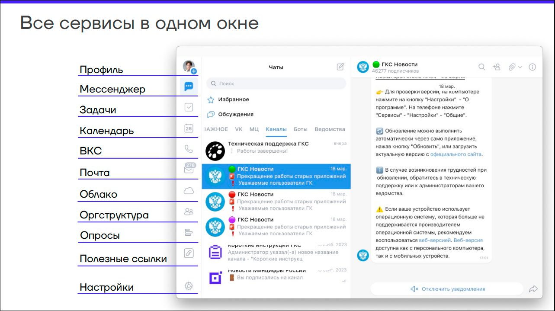555x311 pixels.
Task: Open the Cloud storage icon
Action: (x=189, y=191)
